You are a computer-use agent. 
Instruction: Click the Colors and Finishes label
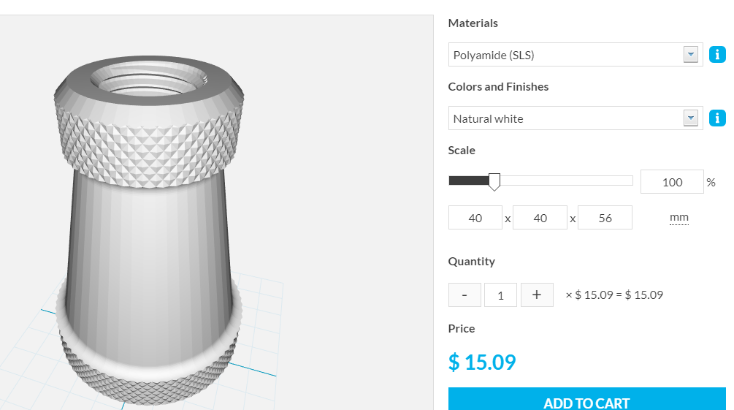click(x=498, y=86)
